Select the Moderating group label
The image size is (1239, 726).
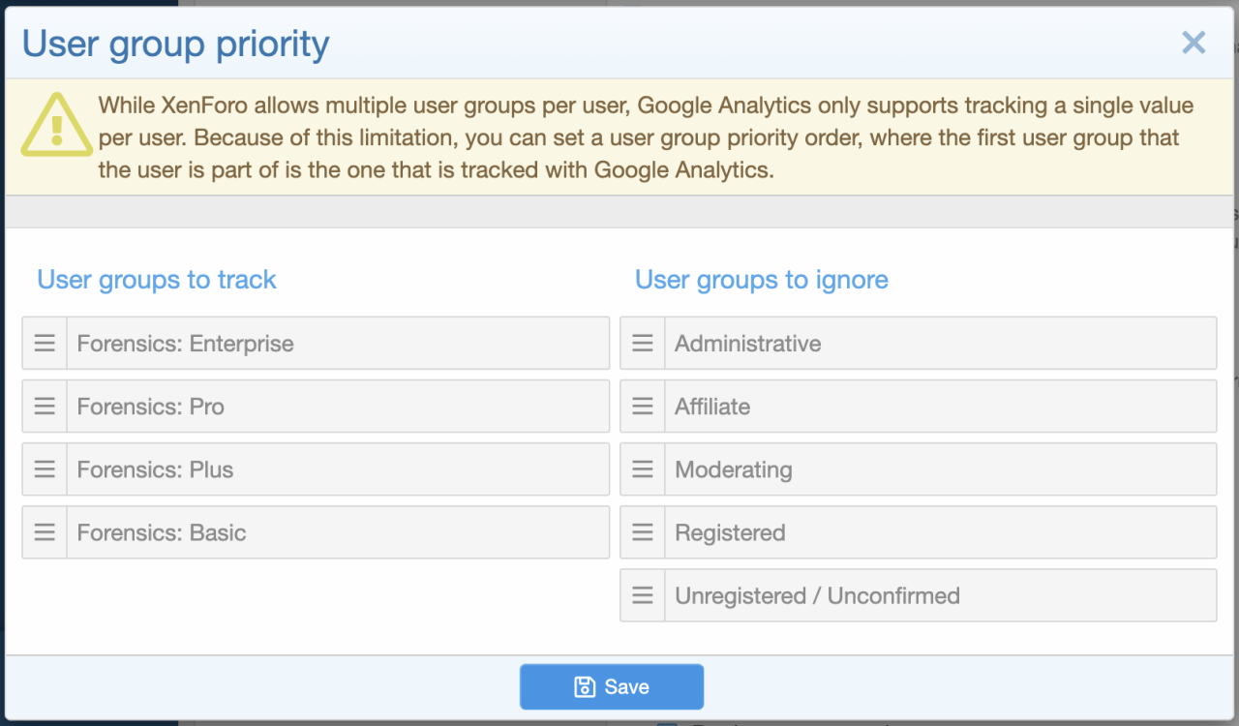(734, 469)
